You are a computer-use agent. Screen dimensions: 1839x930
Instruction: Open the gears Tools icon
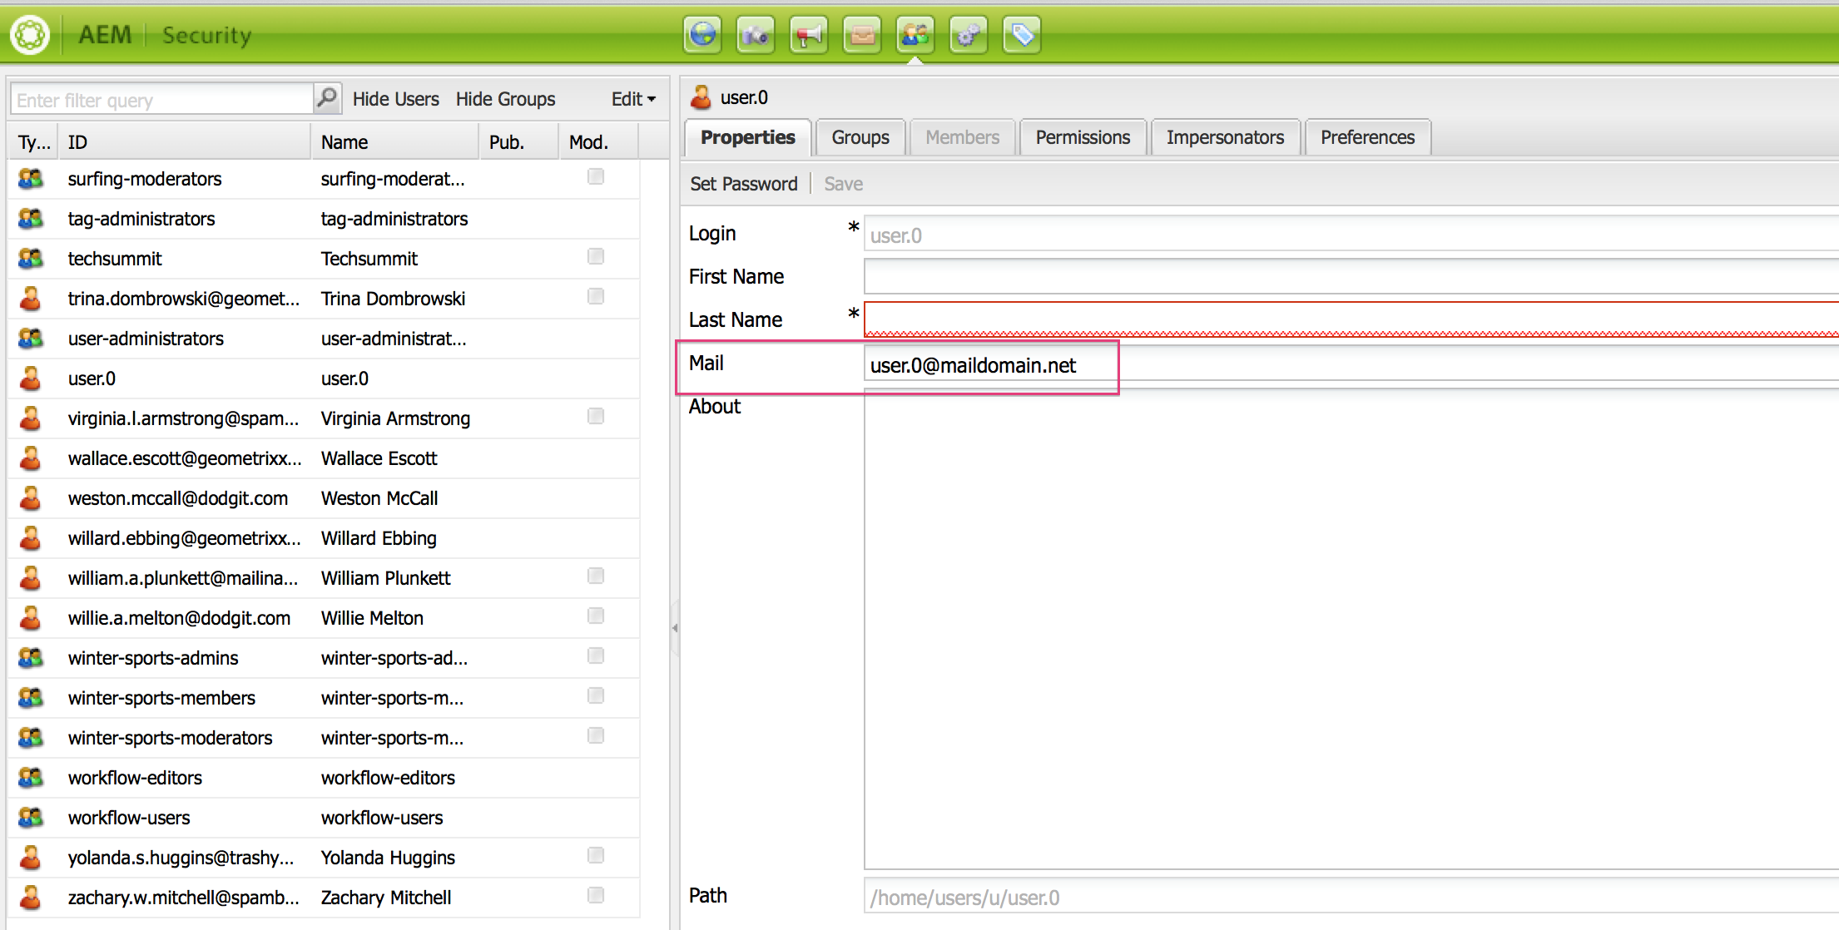click(969, 35)
